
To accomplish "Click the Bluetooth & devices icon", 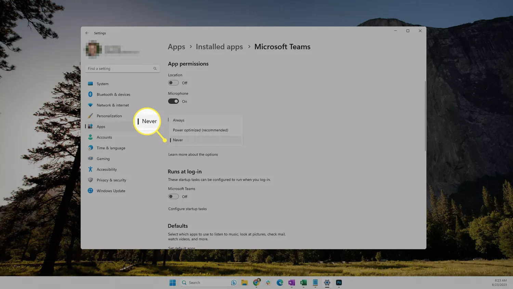I will [x=90, y=94].
